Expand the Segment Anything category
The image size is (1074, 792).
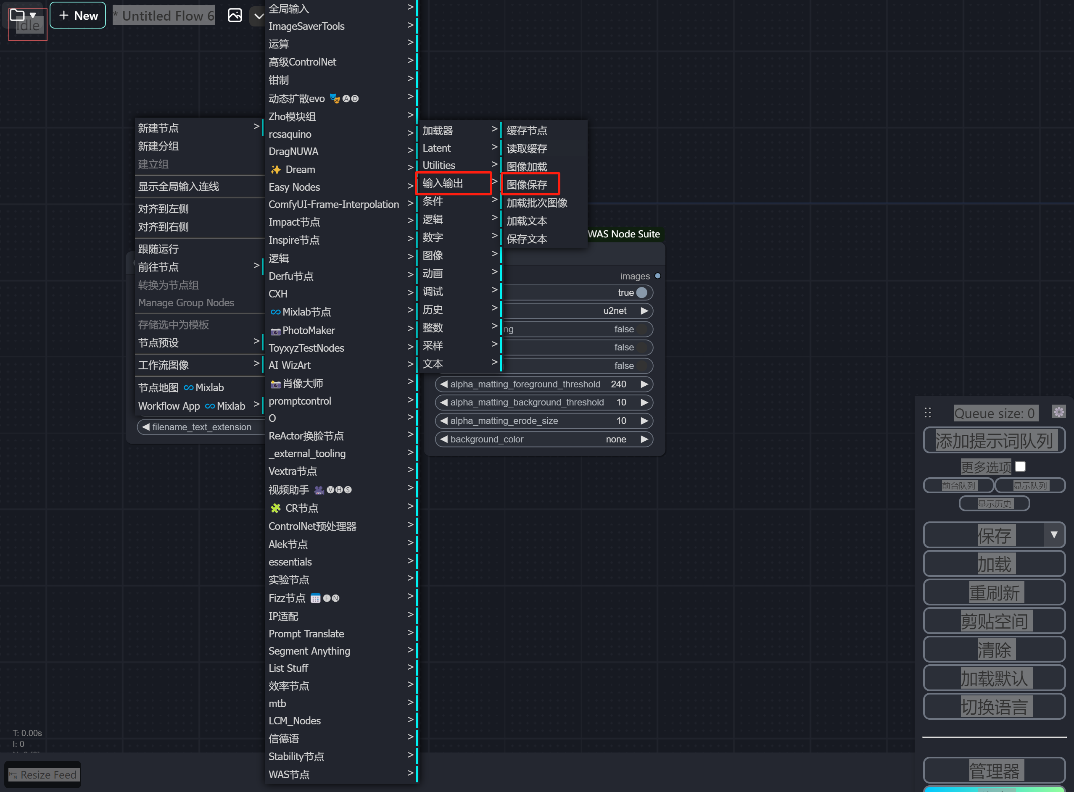(x=341, y=650)
